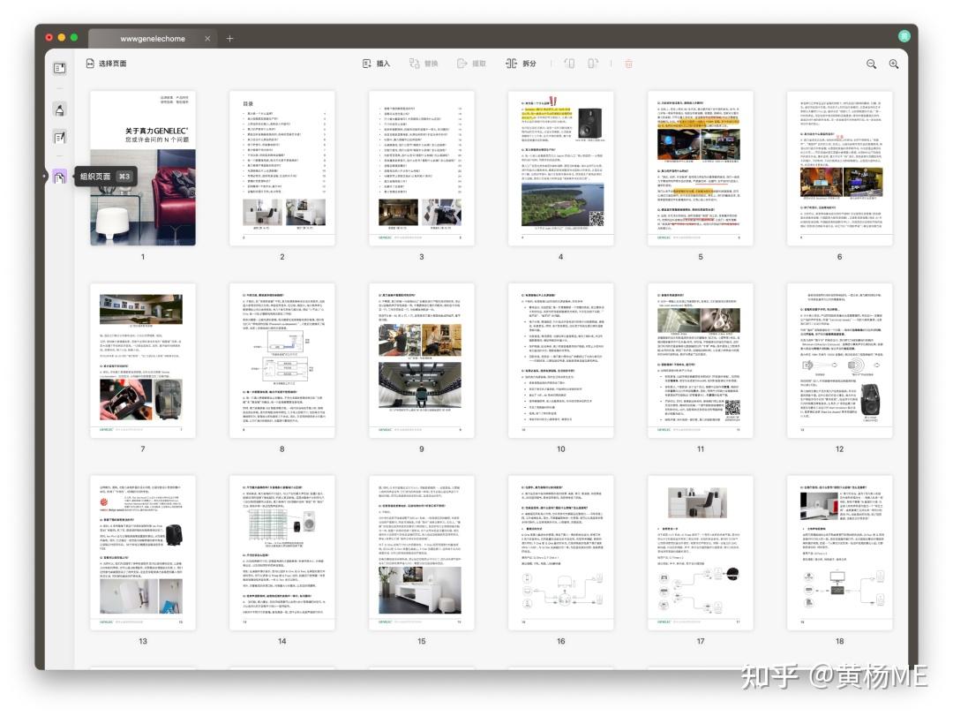Rotate pages counterclockwise with toolbar icon
The width and height of the screenshot is (953, 716).
(569, 64)
